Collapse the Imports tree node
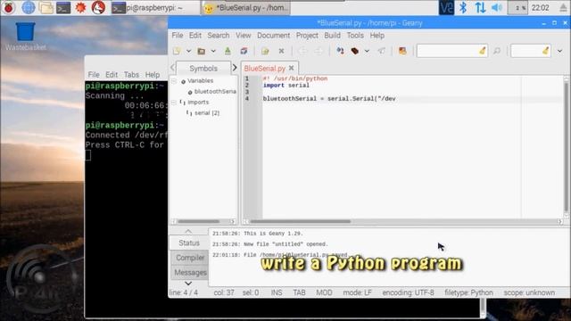This screenshot has width=571, height=321. (174, 103)
